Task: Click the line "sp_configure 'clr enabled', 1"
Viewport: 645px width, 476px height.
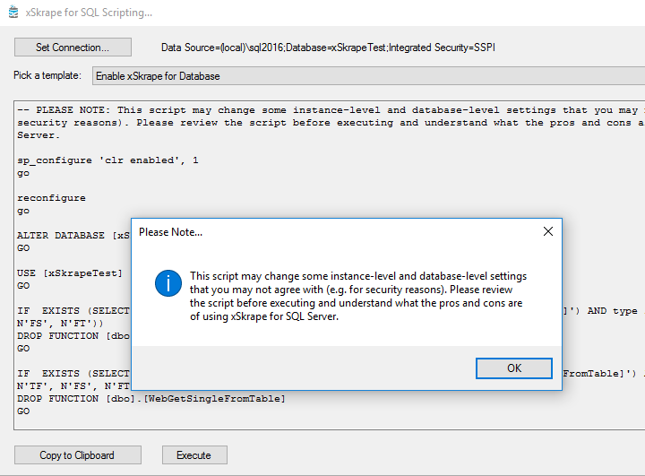Action: pos(107,160)
